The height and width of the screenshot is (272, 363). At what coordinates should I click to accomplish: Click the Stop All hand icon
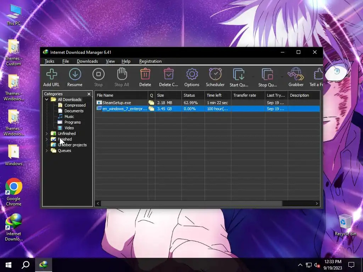point(122,74)
